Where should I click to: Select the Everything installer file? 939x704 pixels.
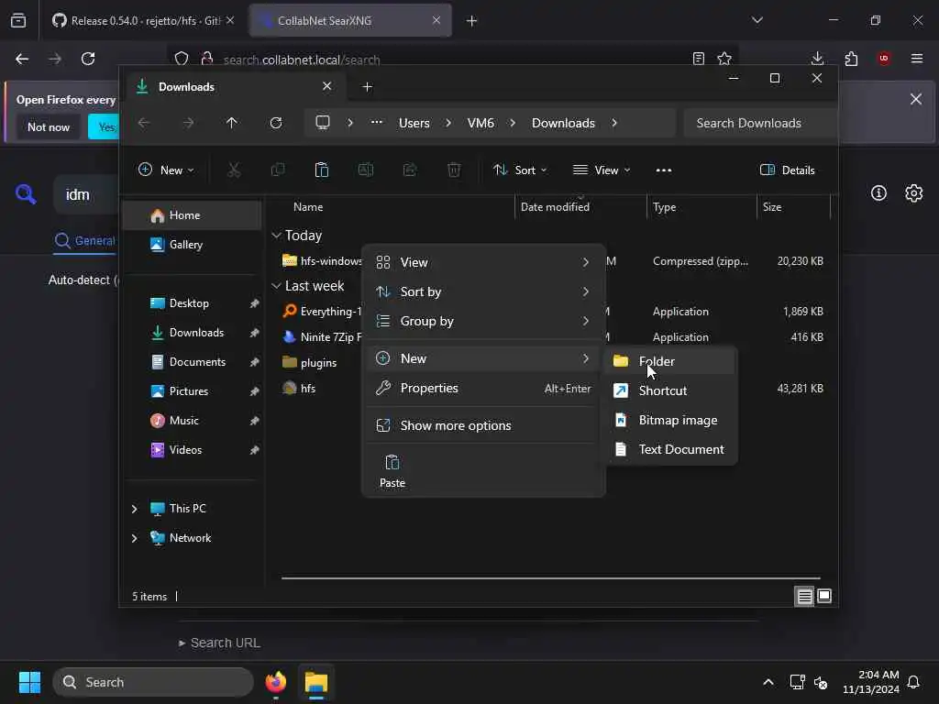tap(321, 312)
